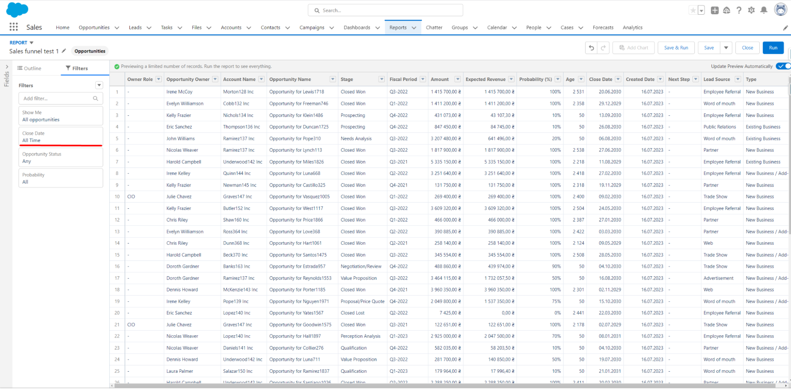Click the Save & Run button

click(676, 47)
